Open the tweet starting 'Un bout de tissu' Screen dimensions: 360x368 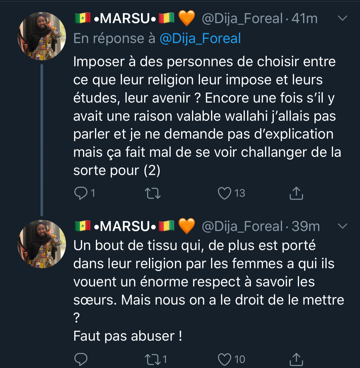point(205,281)
